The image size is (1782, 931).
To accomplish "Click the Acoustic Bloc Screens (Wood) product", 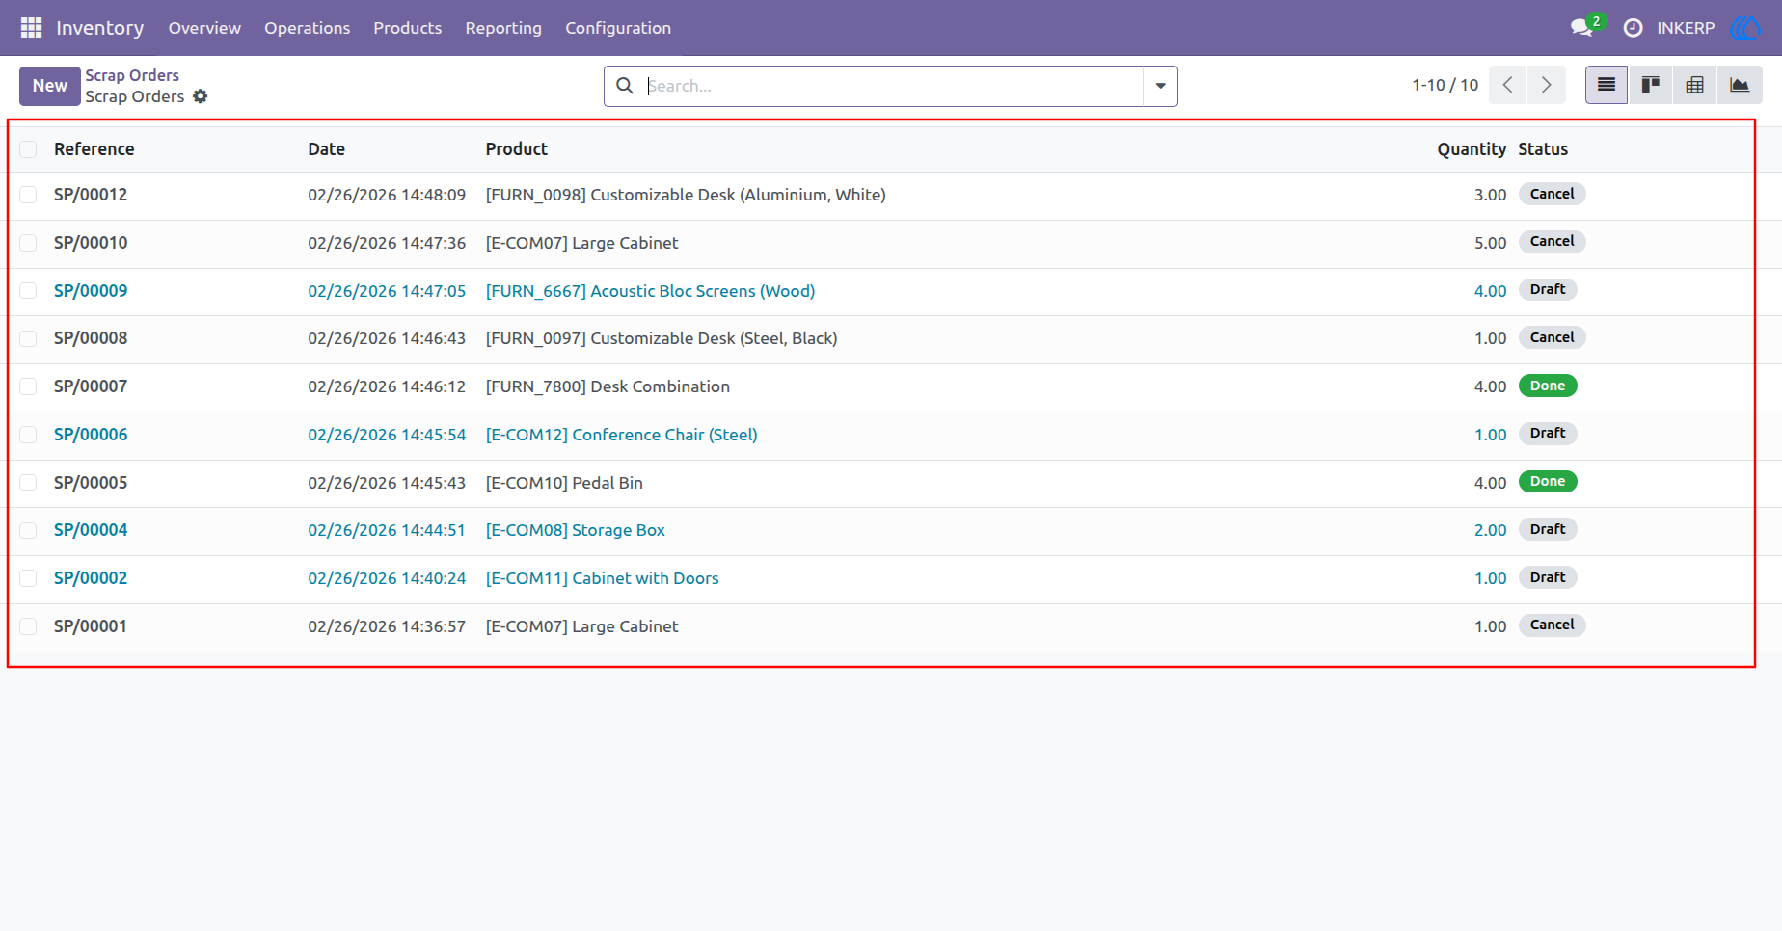I will (650, 291).
